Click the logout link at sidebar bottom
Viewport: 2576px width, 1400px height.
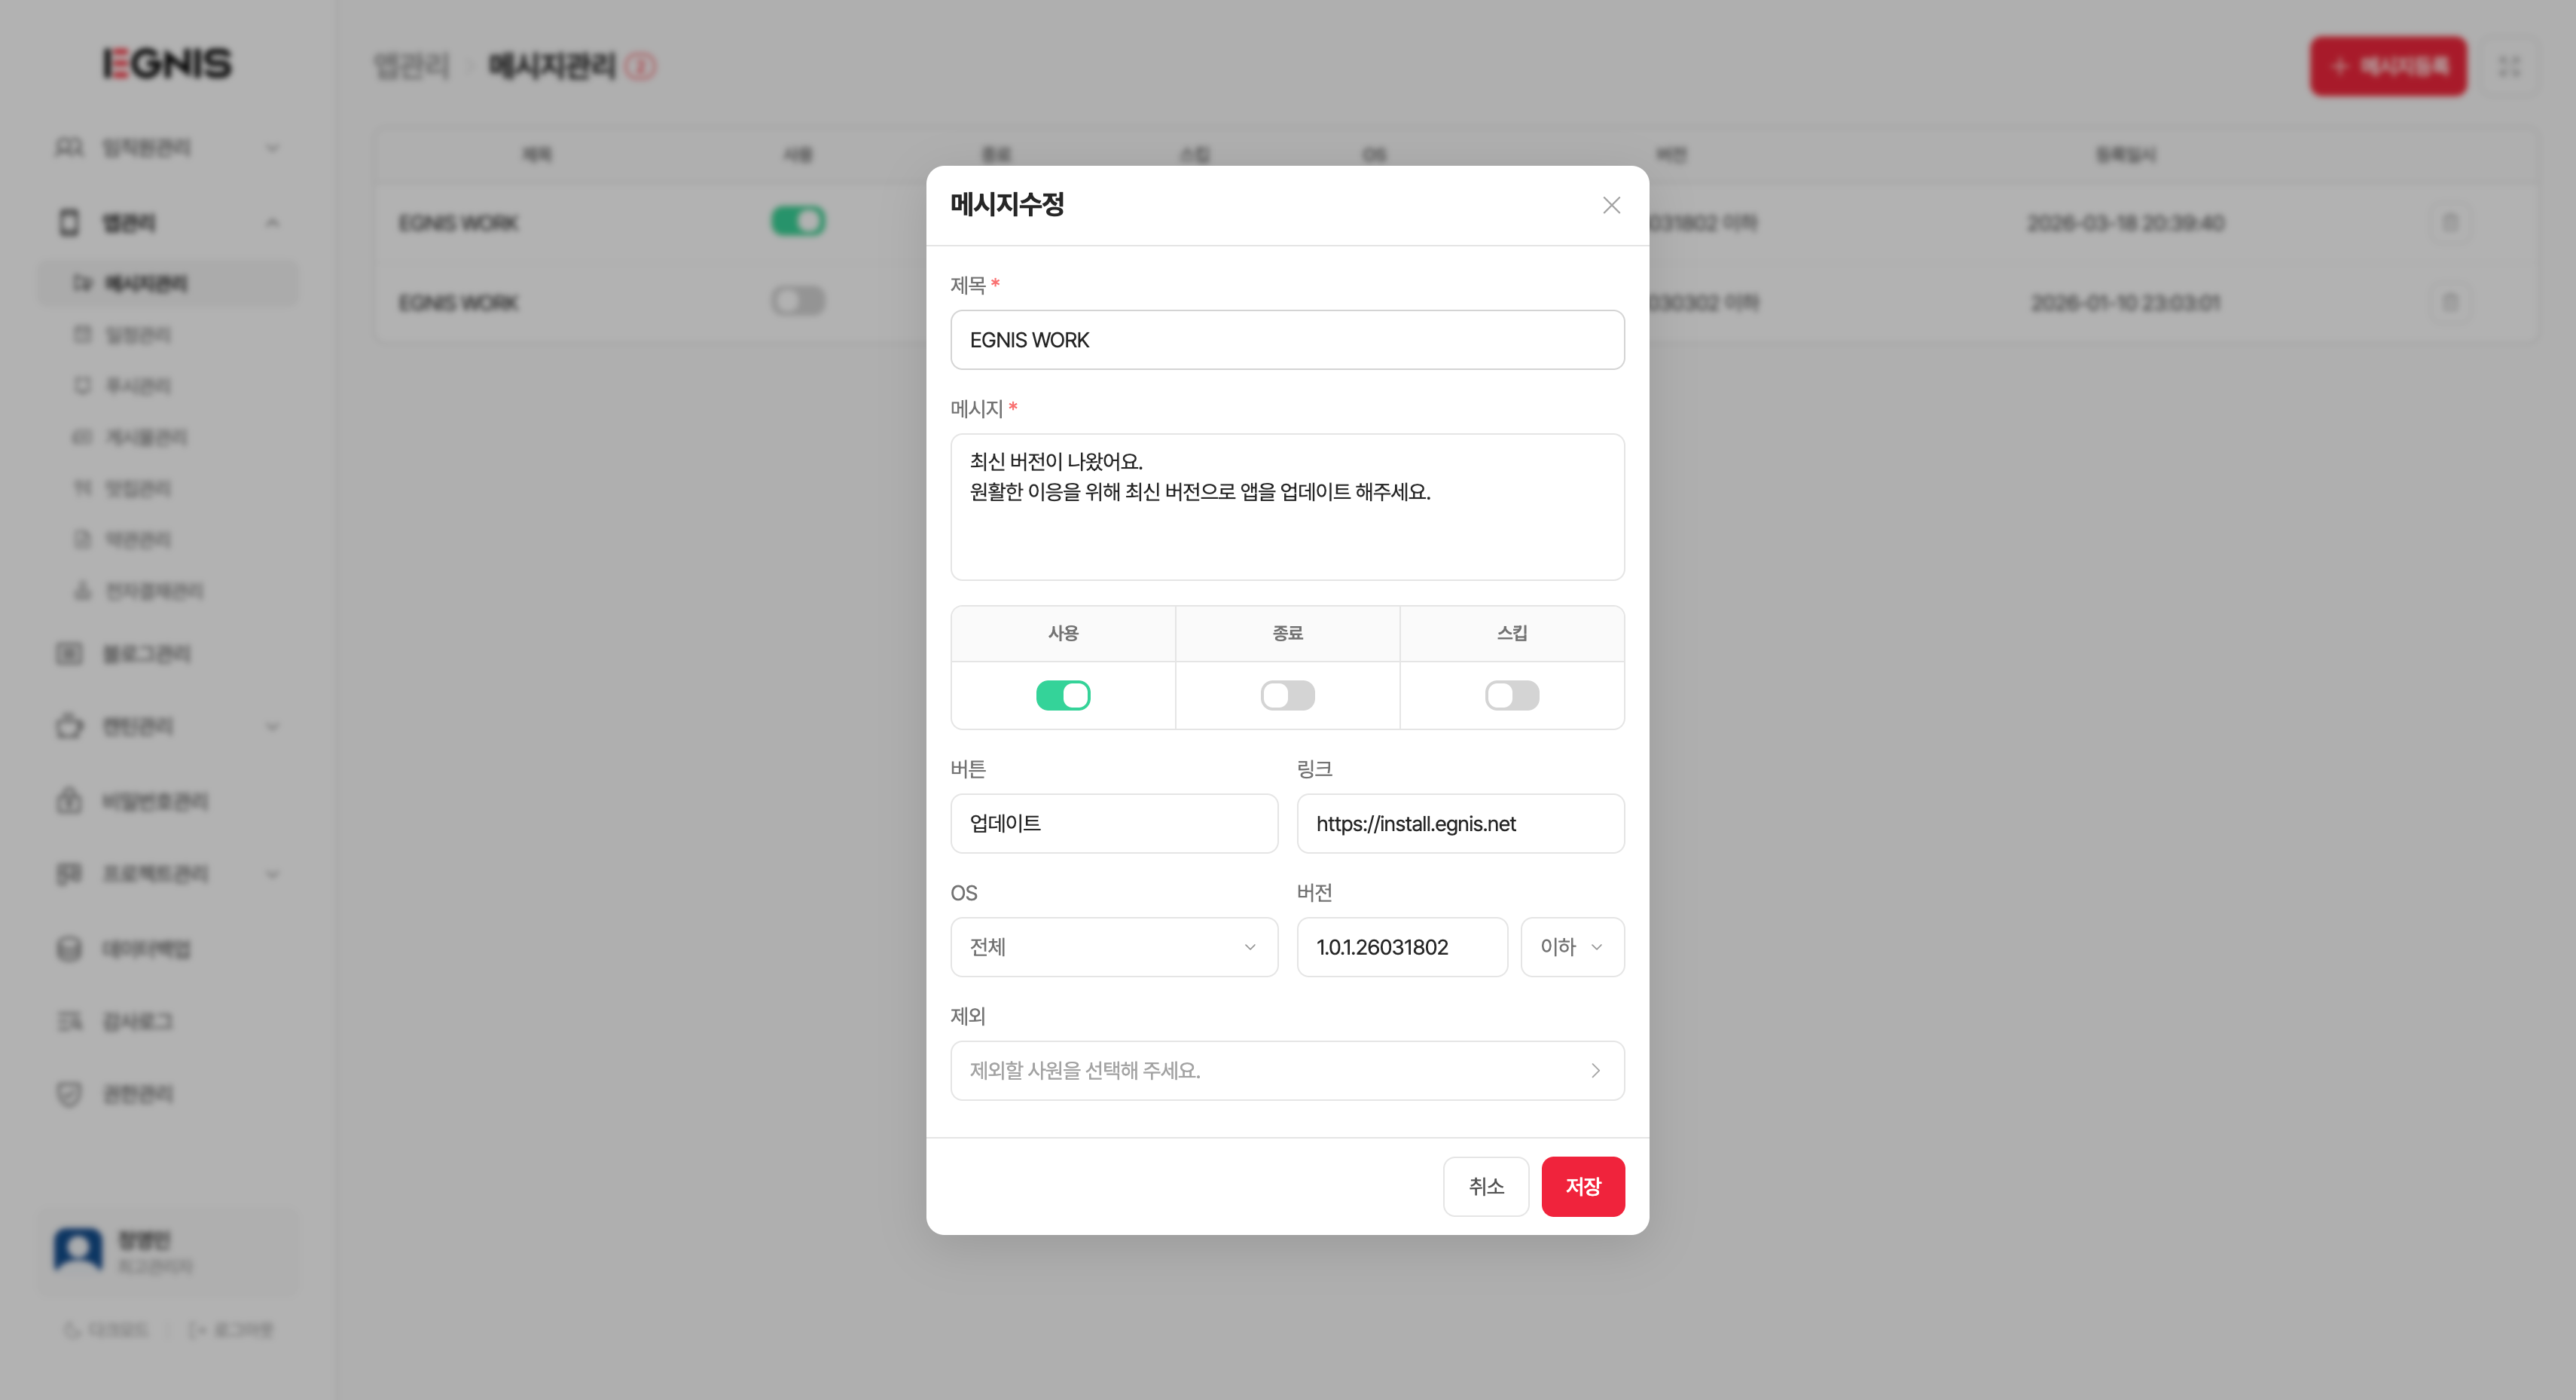(x=230, y=1330)
